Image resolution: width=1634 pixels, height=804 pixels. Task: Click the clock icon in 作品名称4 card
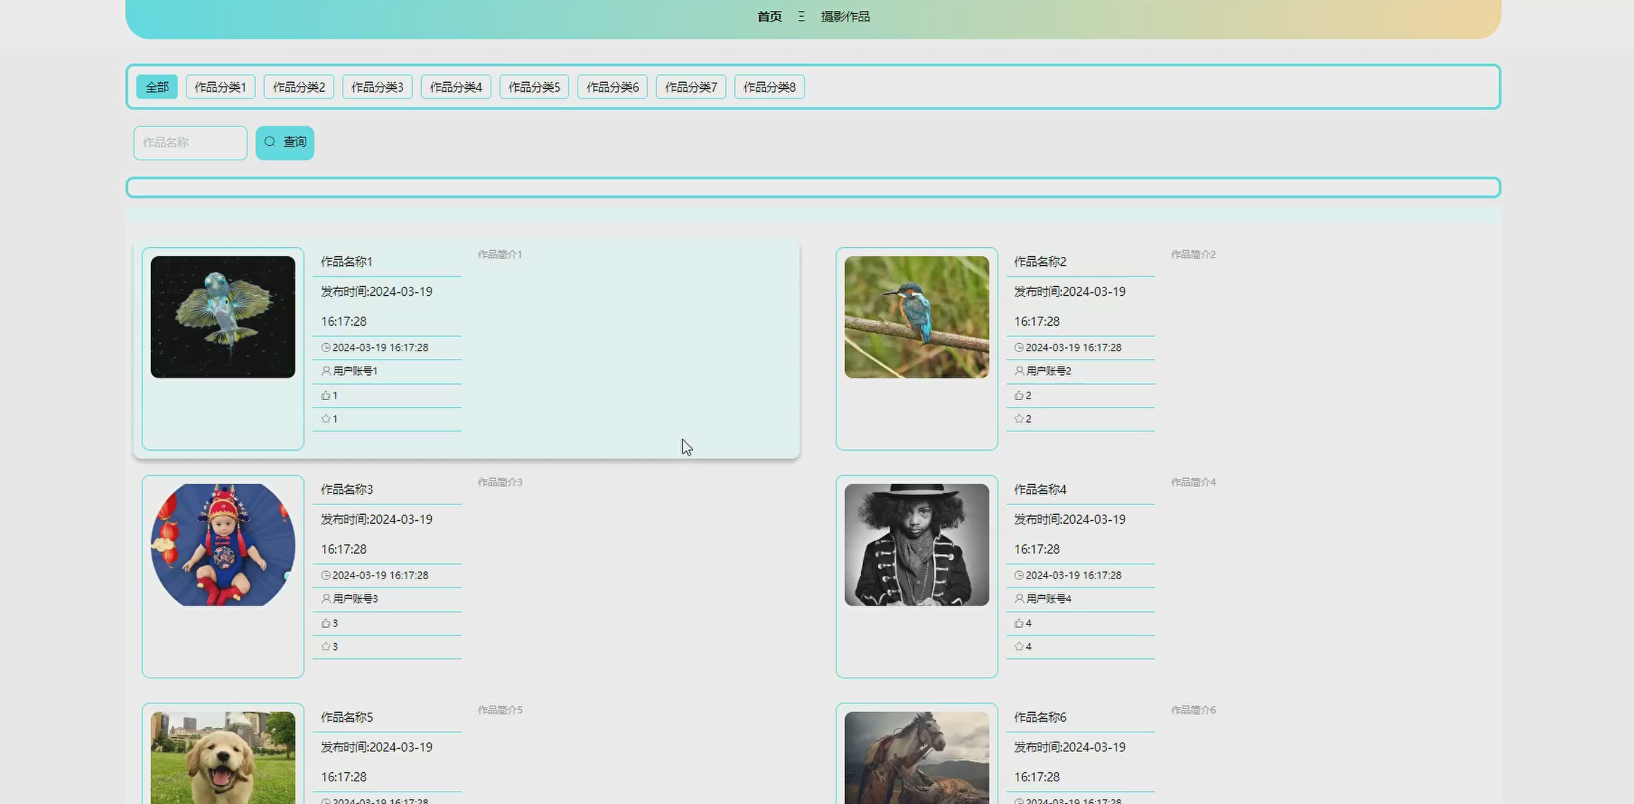(x=1019, y=575)
